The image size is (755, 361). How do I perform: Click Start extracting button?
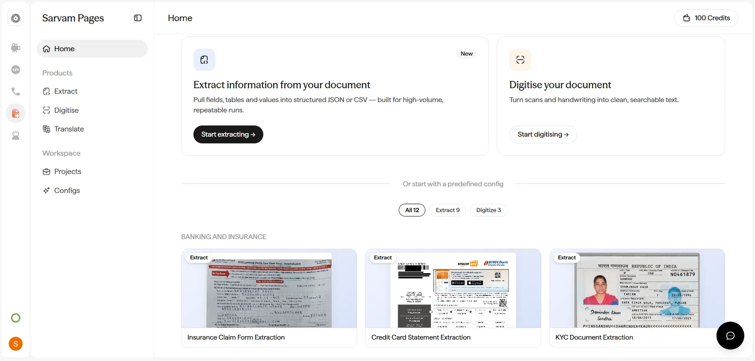coord(228,134)
